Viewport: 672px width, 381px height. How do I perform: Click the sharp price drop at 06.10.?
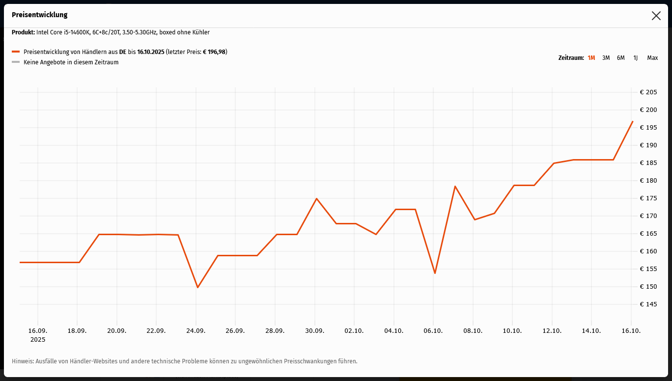(435, 273)
